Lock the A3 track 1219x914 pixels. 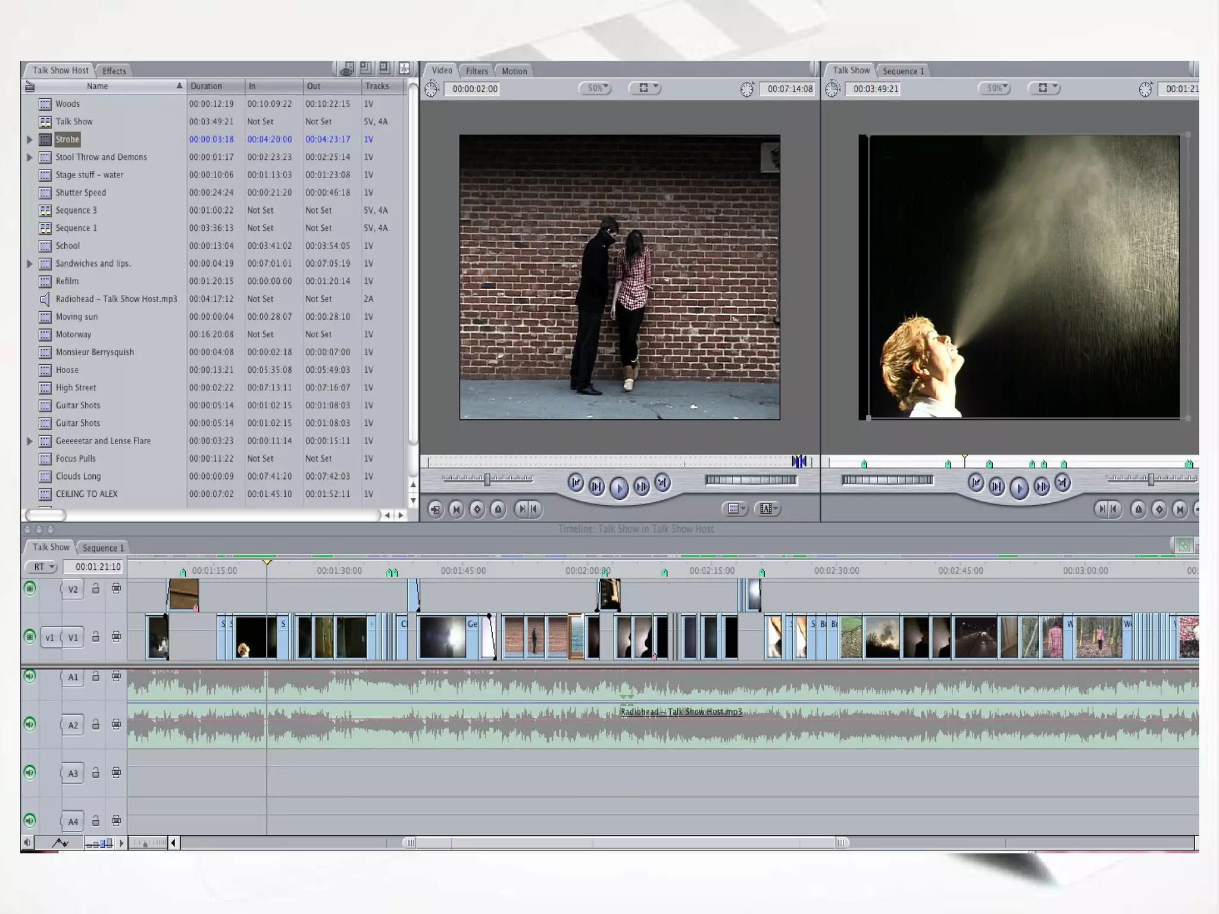[95, 772]
